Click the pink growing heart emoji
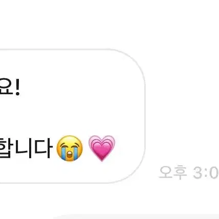The image size is (219, 219). point(102,148)
